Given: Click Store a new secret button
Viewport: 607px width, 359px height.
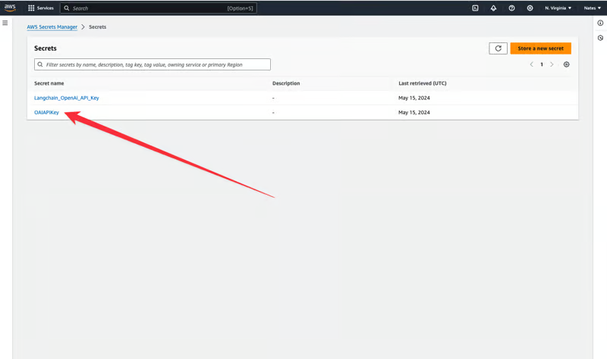Looking at the screenshot, I should click(540, 48).
